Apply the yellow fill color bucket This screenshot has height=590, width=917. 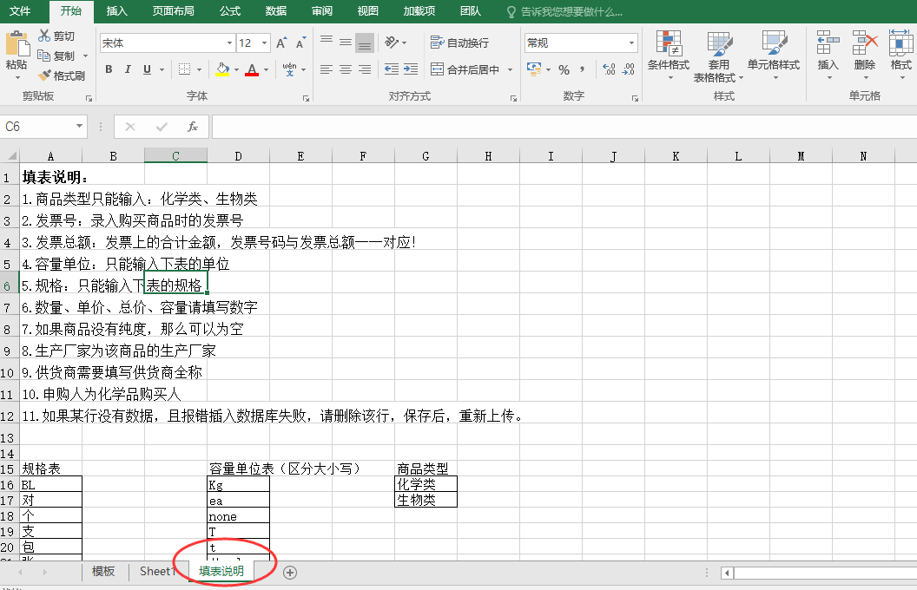point(222,69)
